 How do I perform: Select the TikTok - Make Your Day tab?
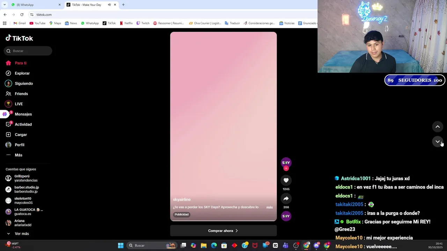[86, 5]
